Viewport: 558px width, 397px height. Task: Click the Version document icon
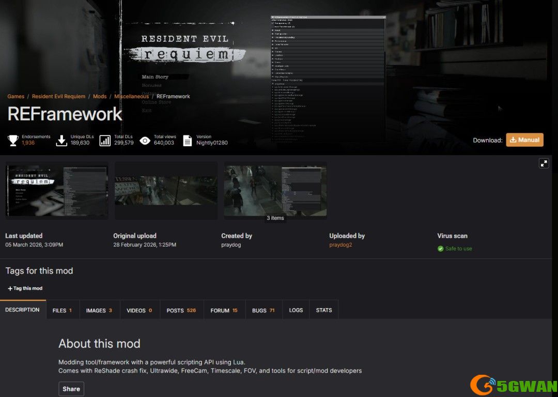(187, 140)
